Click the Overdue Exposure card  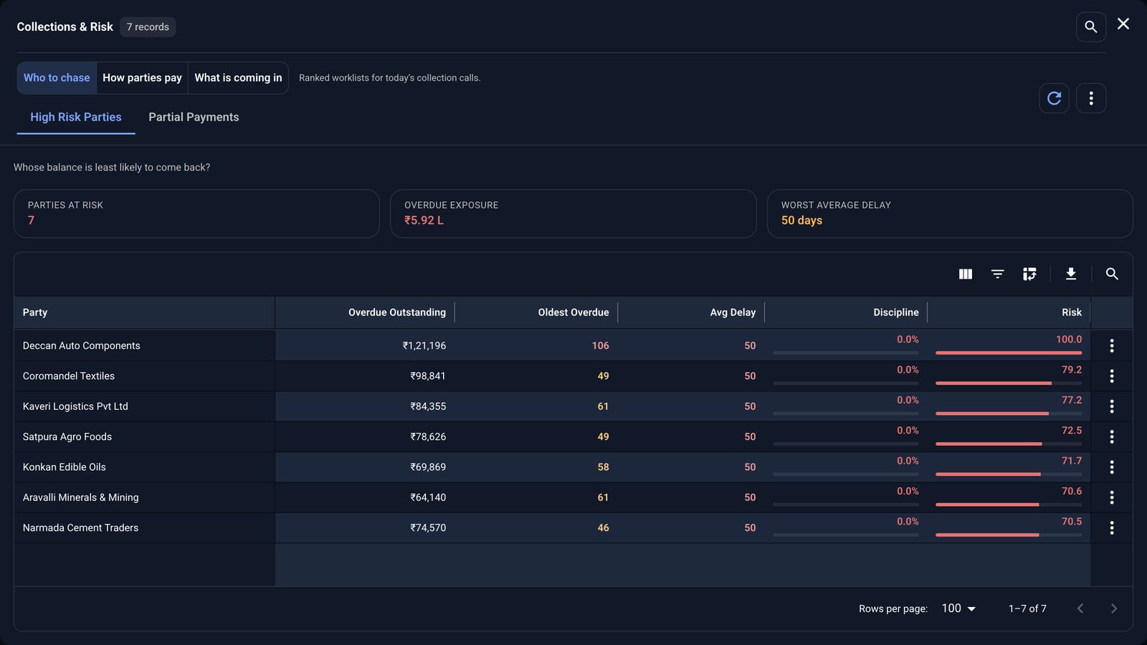coord(573,214)
